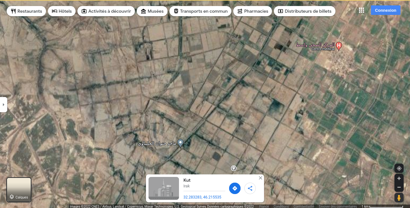The width and height of the screenshot is (410, 208).
Task: Open the coordinates link 32.283283, 46.215535
Action: click(202, 197)
